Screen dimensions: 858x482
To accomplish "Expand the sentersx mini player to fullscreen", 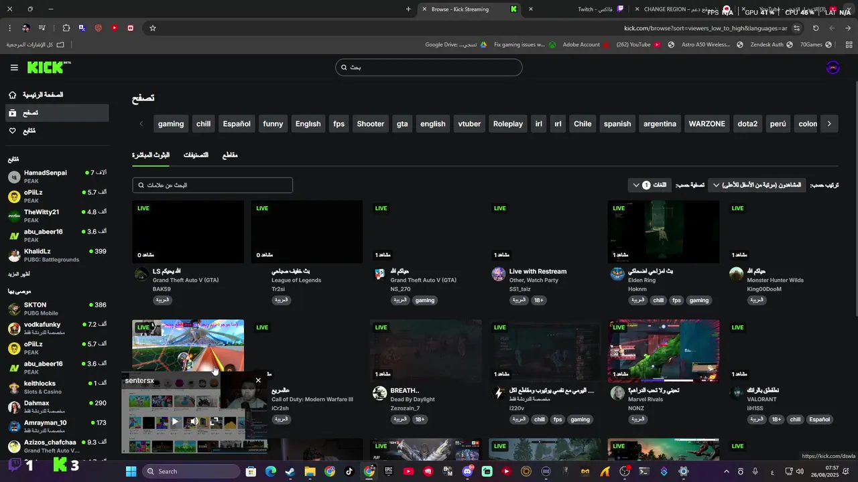I will pos(215,422).
